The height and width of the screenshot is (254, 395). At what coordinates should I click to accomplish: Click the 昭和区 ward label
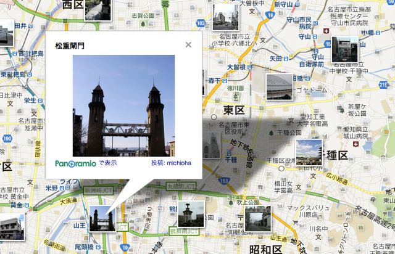click(x=265, y=250)
